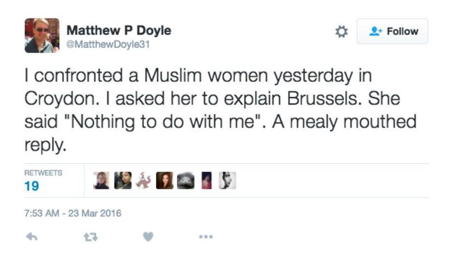
Task: Click the reply arrow icon
Action: (32, 237)
